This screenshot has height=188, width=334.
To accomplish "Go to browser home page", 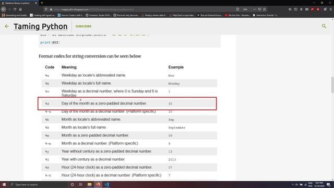I will pyautogui.click(x=20, y=9).
